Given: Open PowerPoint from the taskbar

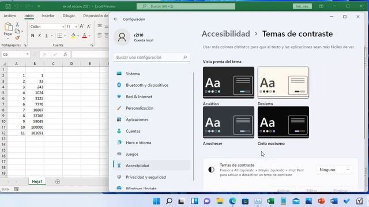Looking at the screenshot, I should pyautogui.click(x=321, y=201).
